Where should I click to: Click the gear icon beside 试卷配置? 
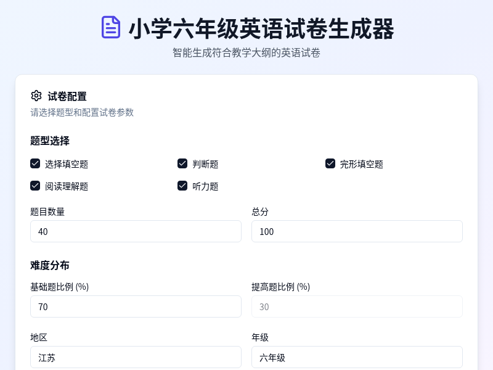[36, 96]
